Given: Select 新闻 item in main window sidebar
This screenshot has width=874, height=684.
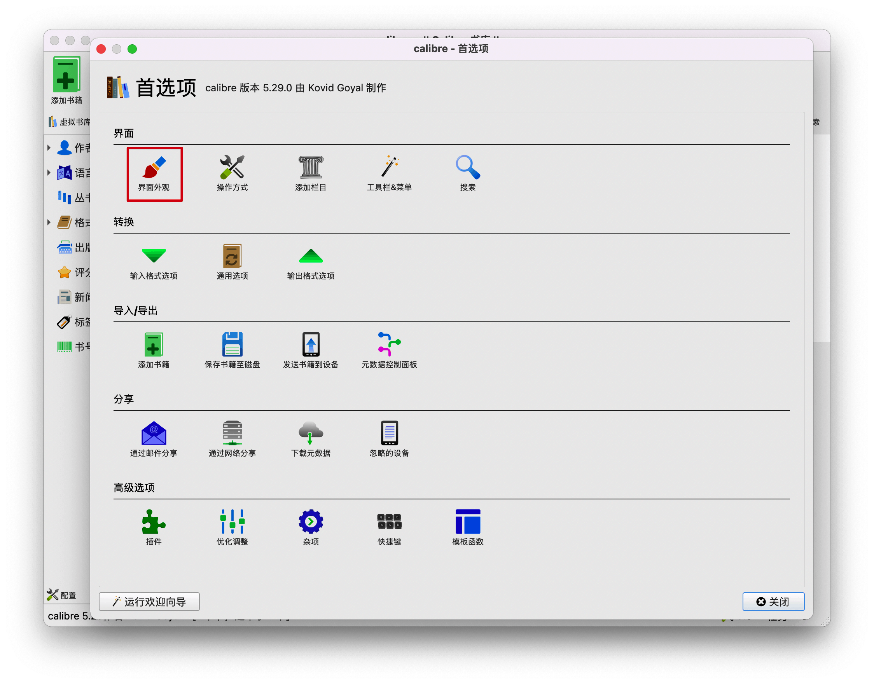Looking at the screenshot, I should pos(74,297).
